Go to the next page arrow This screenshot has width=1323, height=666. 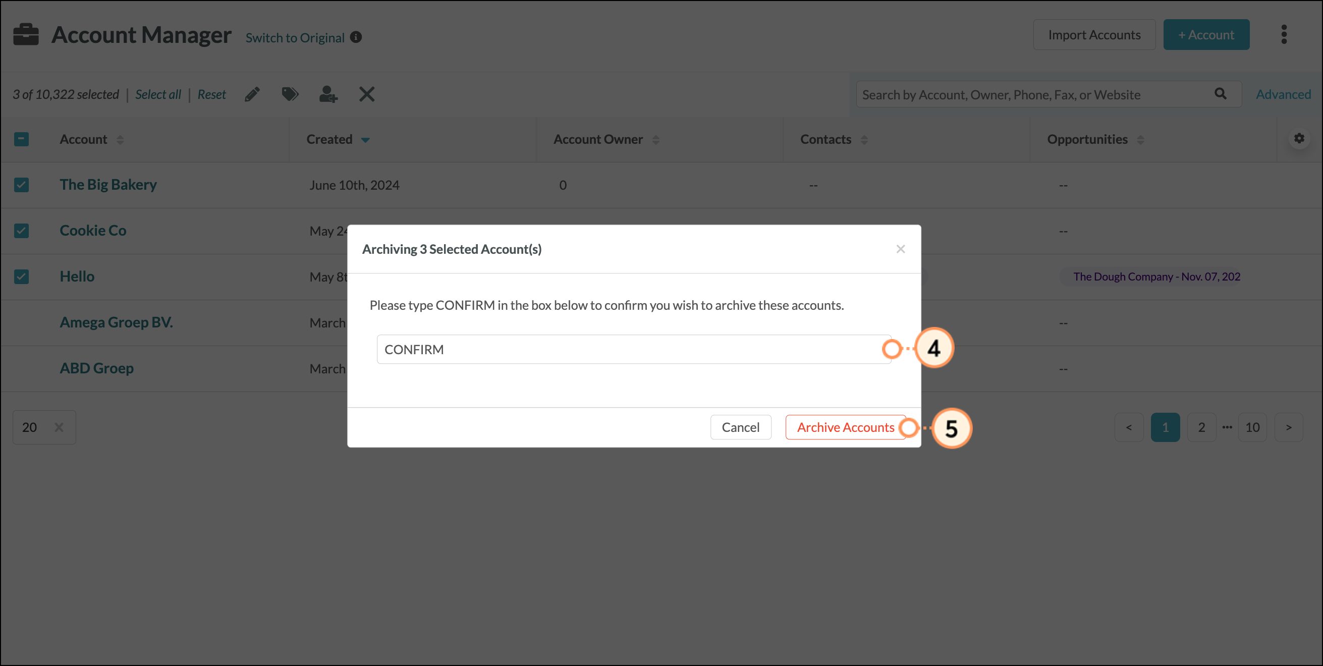point(1289,427)
